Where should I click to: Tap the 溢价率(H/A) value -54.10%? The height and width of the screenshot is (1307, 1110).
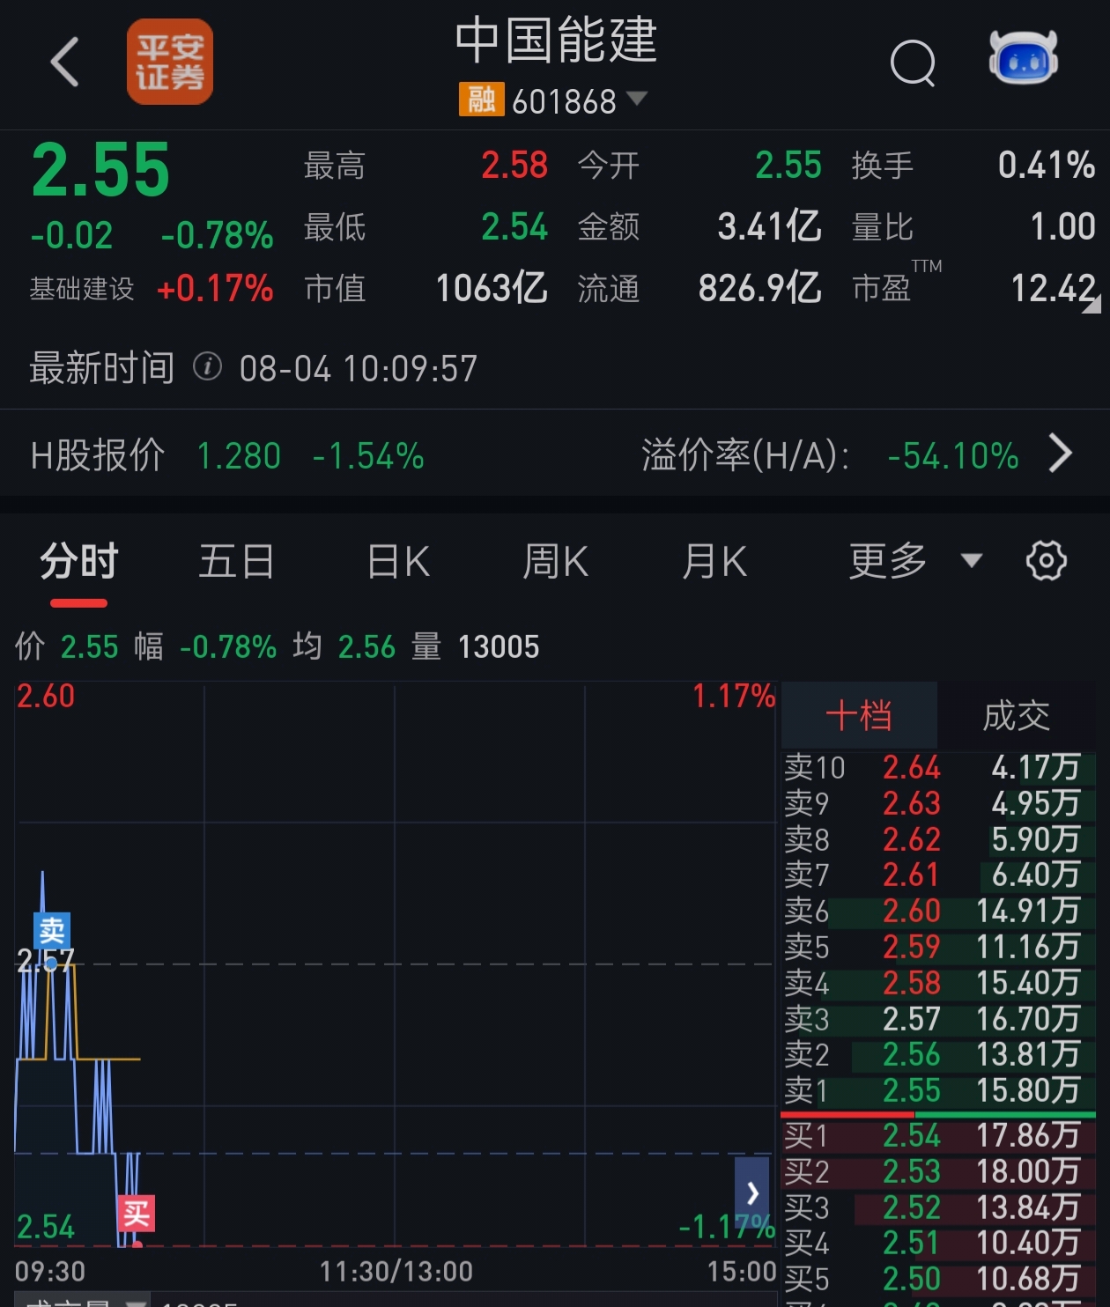click(x=953, y=456)
